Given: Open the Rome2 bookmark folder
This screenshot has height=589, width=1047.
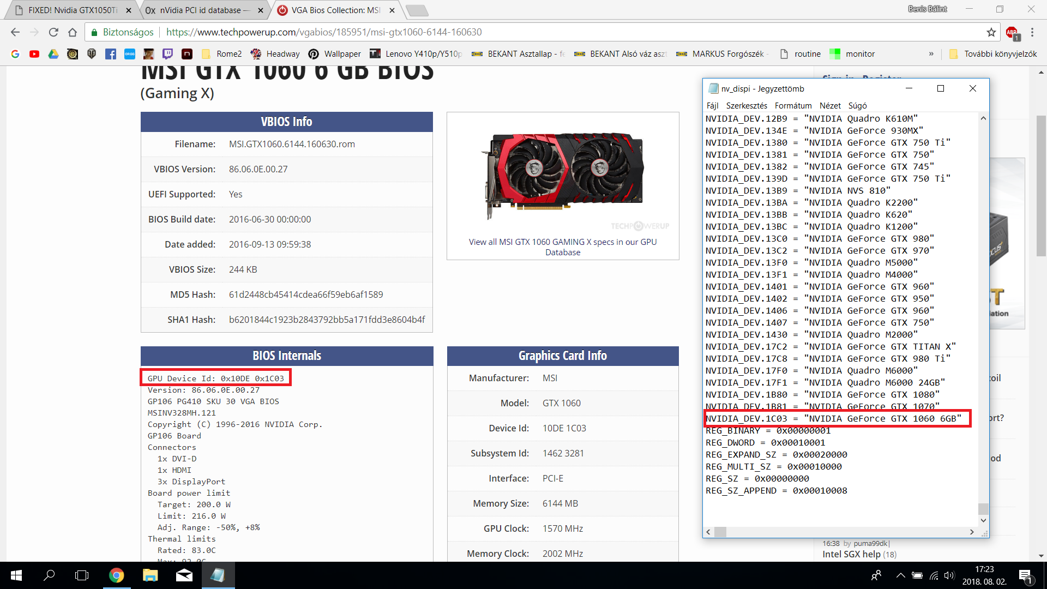Looking at the screenshot, I should pyautogui.click(x=222, y=54).
